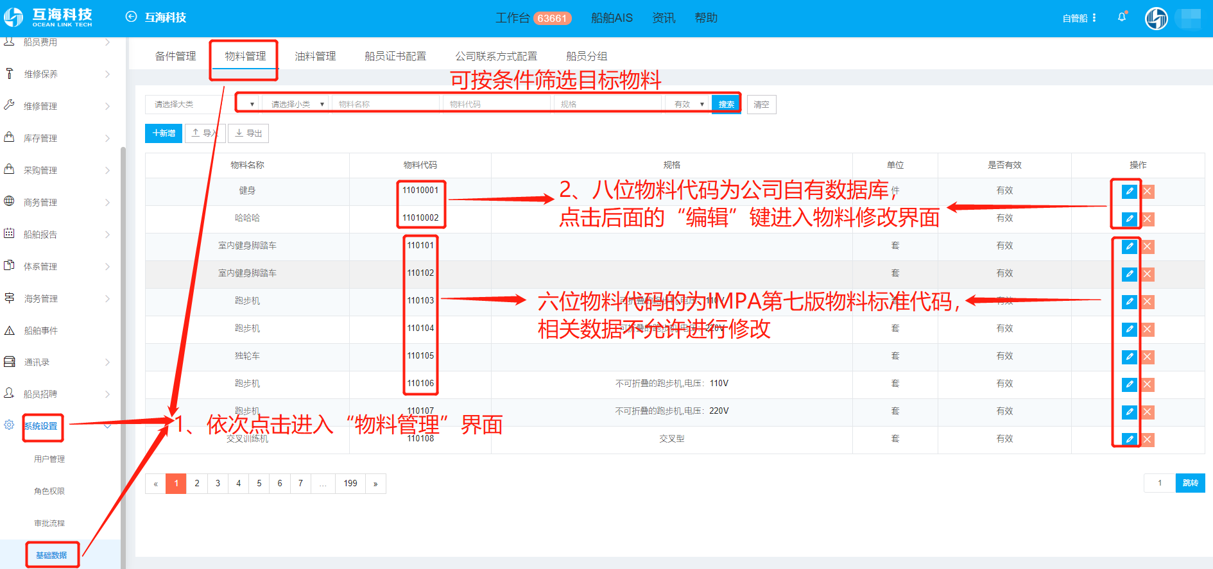Switch to the 船员证书配置 tab

point(395,56)
